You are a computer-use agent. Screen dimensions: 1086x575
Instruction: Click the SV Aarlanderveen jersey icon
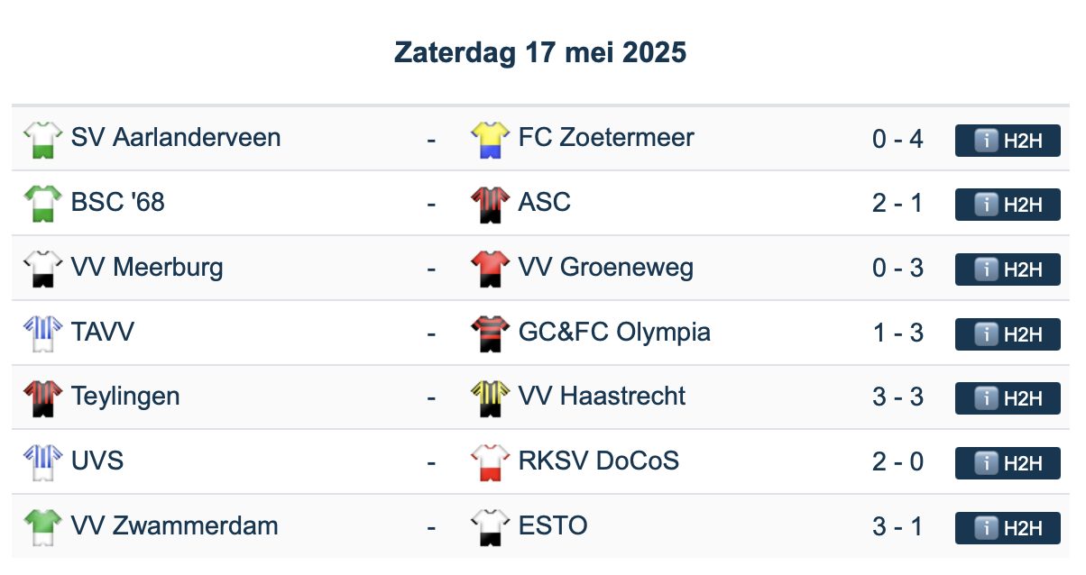coord(41,140)
